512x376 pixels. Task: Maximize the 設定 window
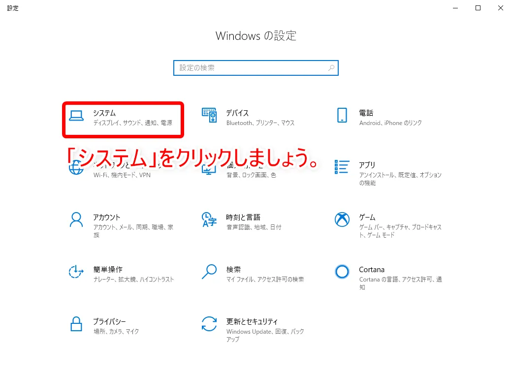tap(478, 8)
